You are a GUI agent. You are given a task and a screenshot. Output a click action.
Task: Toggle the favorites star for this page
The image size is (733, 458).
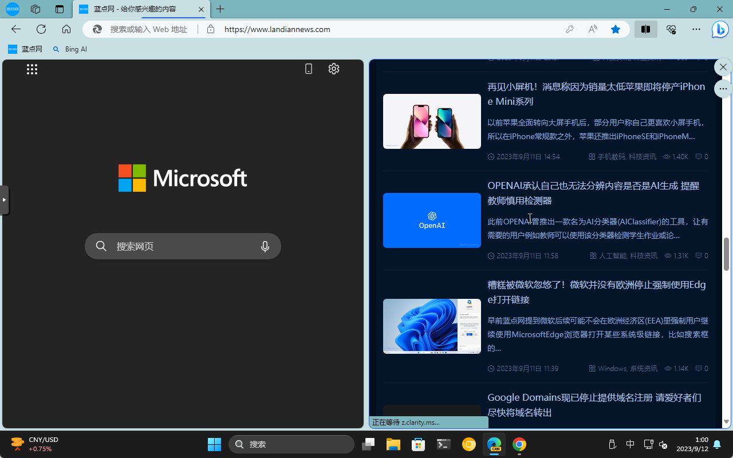[x=616, y=29]
